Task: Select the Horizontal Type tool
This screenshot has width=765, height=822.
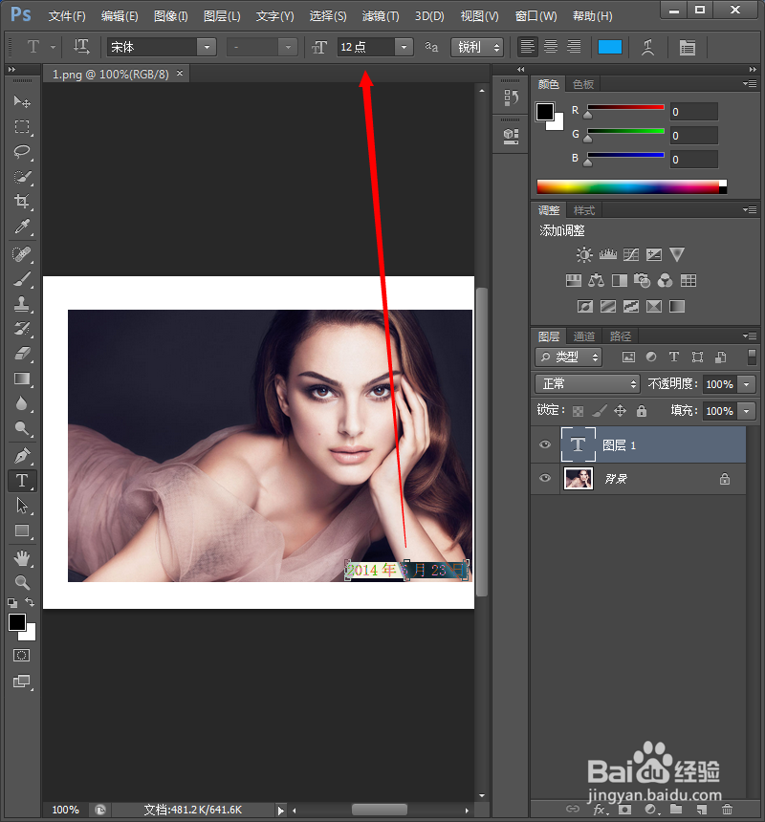Action: point(21,481)
